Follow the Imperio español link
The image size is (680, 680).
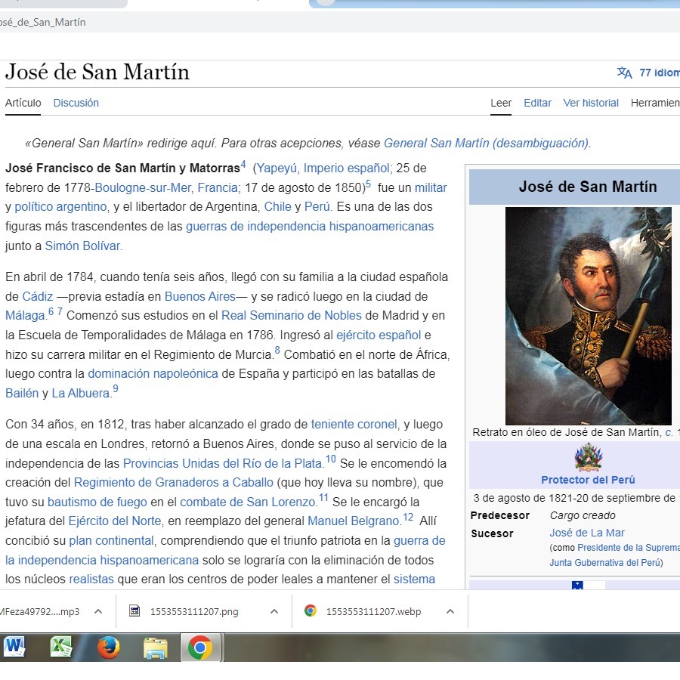point(346,168)
